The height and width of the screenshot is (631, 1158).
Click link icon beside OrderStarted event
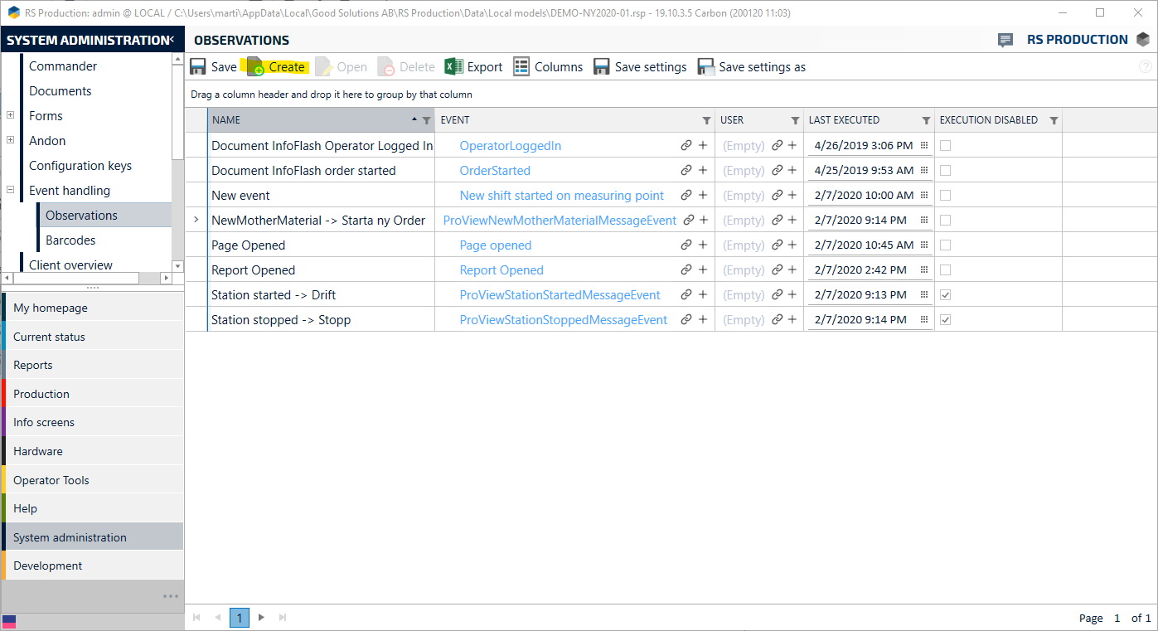click(x=686, y=171)
